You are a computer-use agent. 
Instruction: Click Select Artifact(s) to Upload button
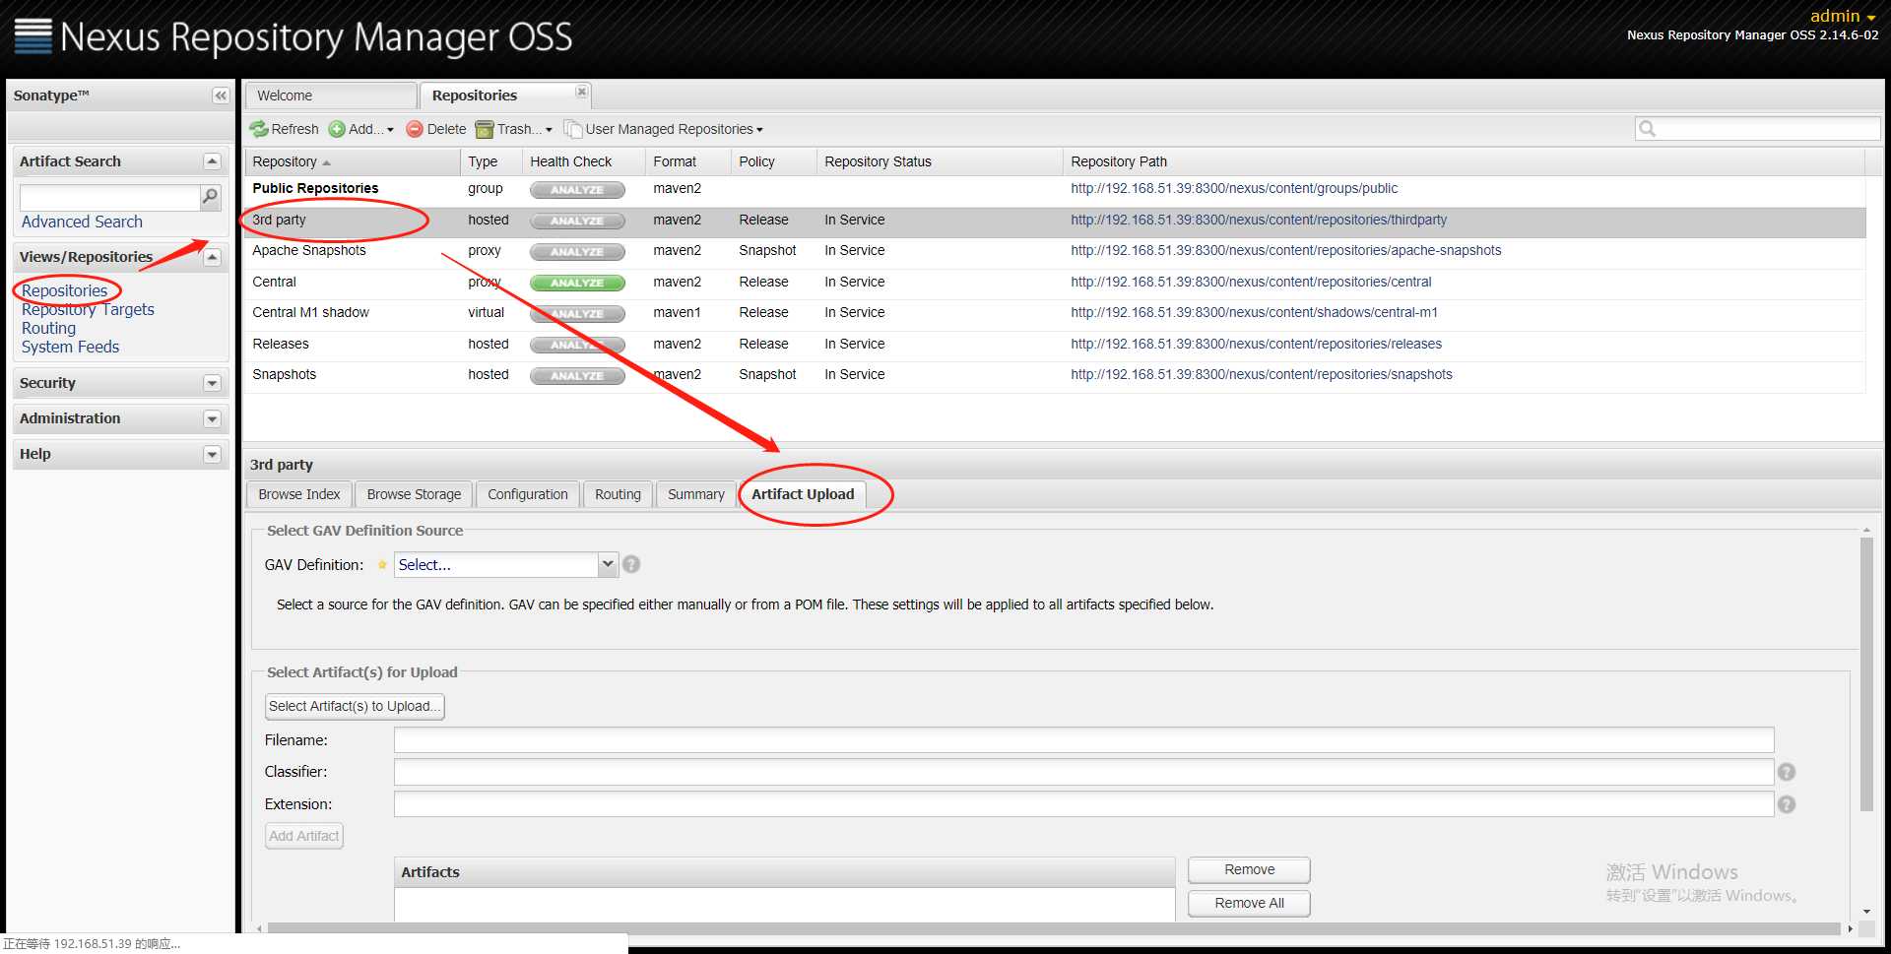pos(355,706)
